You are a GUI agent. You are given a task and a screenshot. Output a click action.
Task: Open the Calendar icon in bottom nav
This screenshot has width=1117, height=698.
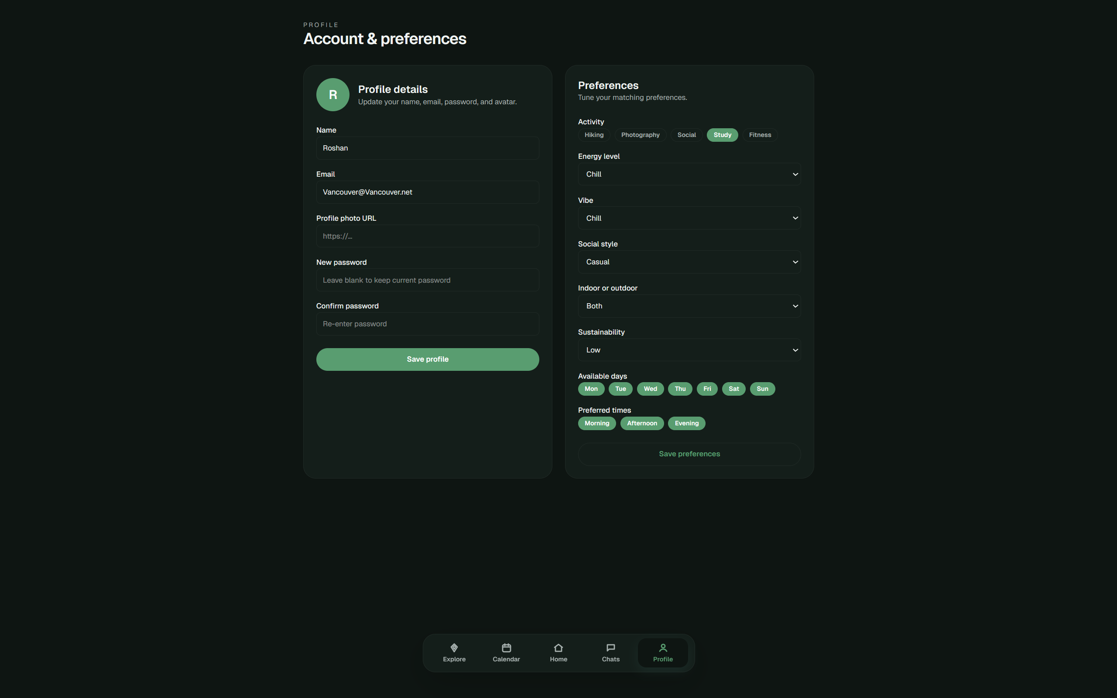click(506, 648)
